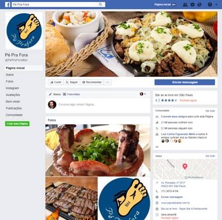222x220 pixels.
Task: Click the Criar uma Página button
Action: click(x=17, y=124)
